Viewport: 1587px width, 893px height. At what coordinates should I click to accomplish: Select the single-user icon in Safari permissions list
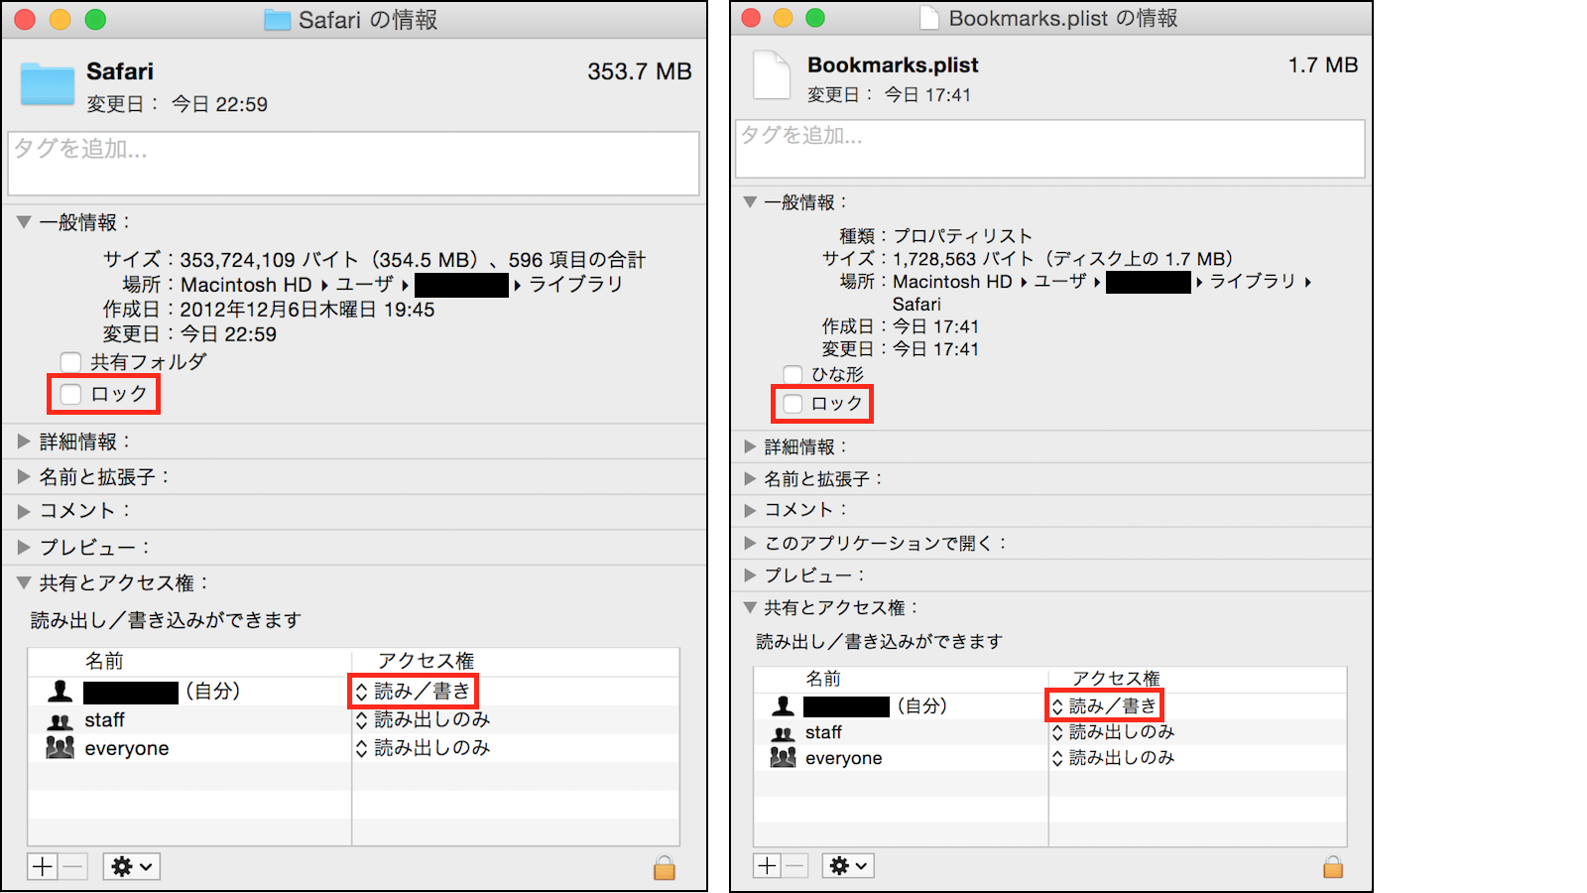point(61,691)
